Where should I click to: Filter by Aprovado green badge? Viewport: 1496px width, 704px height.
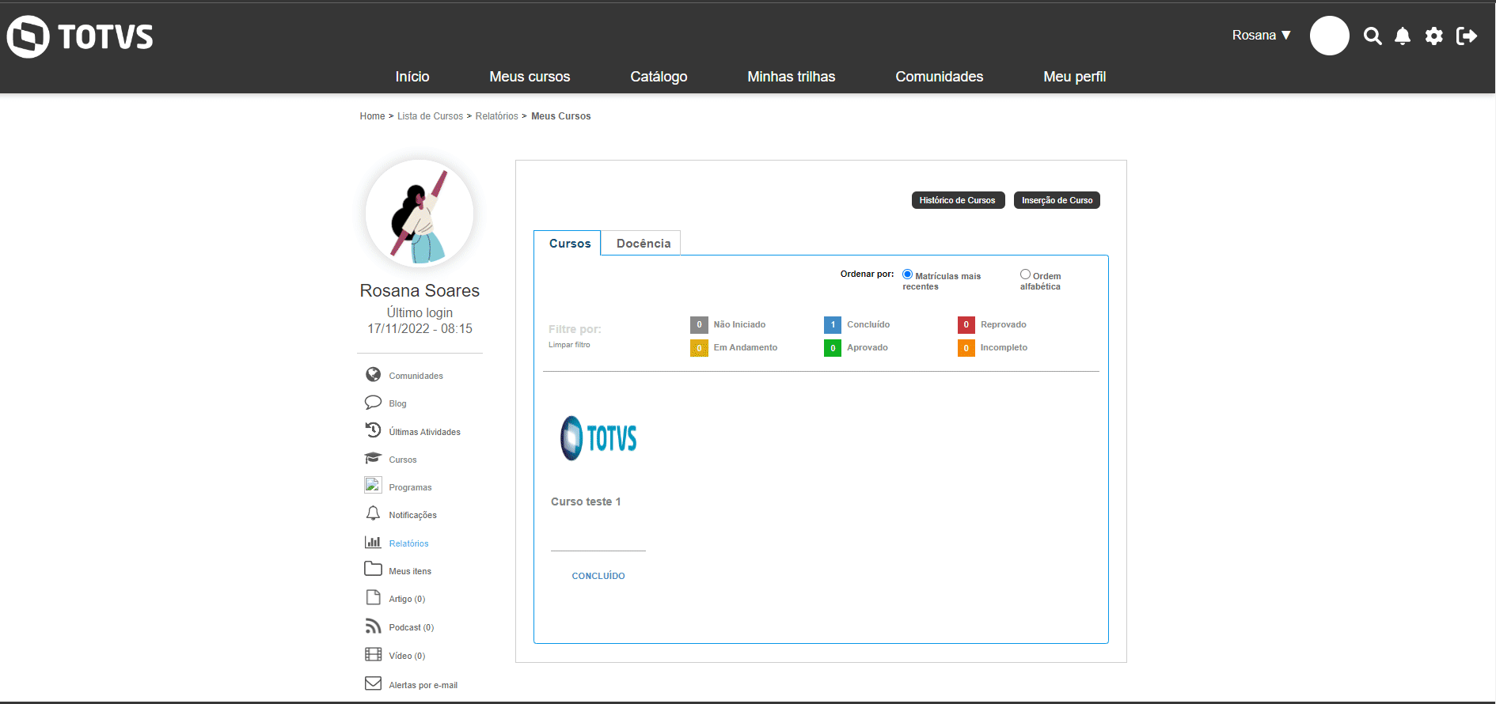[x=833, y=348]
